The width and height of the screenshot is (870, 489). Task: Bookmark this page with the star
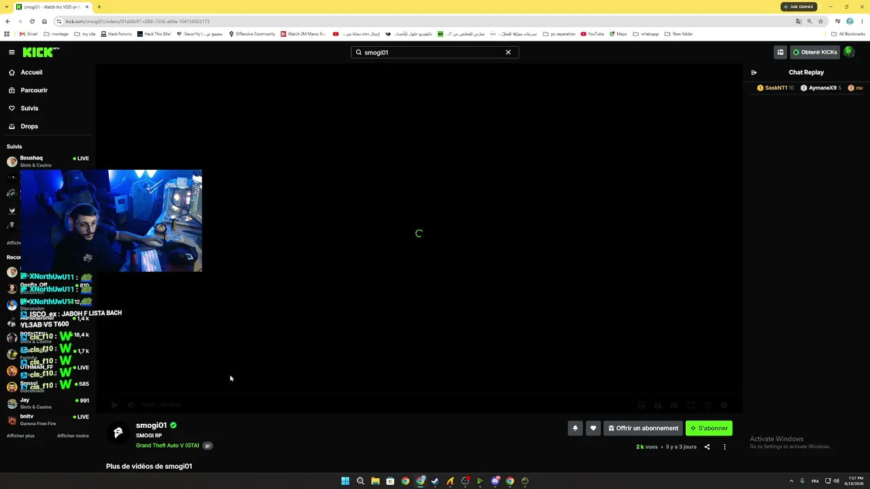(820, 21)
